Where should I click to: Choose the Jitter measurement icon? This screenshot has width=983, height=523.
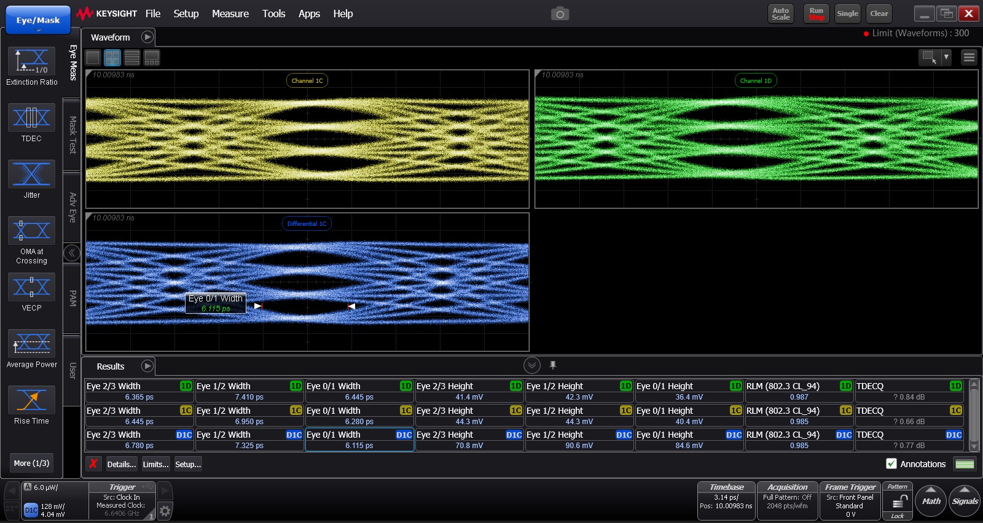pyautogui.click(x=31, y=174)
